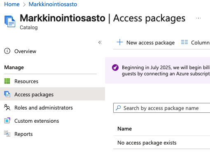The width and height of the screenshot is (210, 154).
Task: Click the green Resources grid icon
Action: (7, 81)
